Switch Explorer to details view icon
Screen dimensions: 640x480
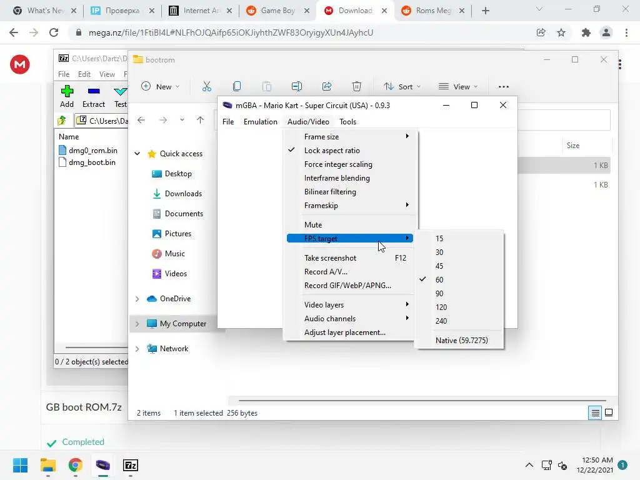[596, 412]
